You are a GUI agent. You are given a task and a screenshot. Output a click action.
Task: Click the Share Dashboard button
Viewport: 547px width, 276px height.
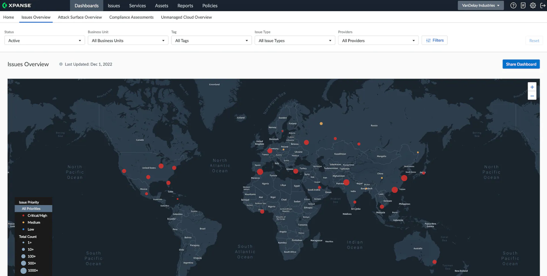(521, 64)
